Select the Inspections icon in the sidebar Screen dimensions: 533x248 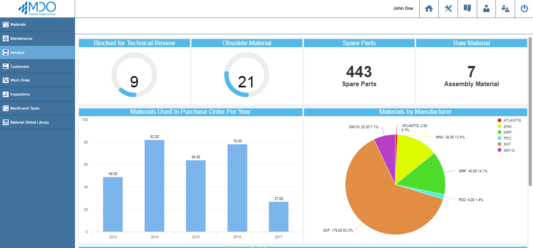6,94
